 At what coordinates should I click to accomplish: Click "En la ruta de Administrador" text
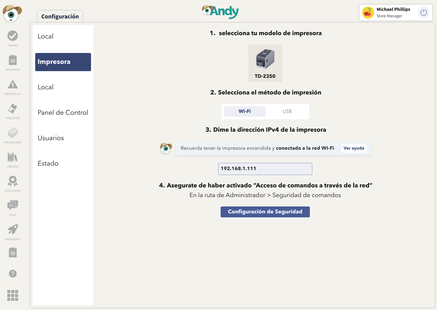[265, 195]
